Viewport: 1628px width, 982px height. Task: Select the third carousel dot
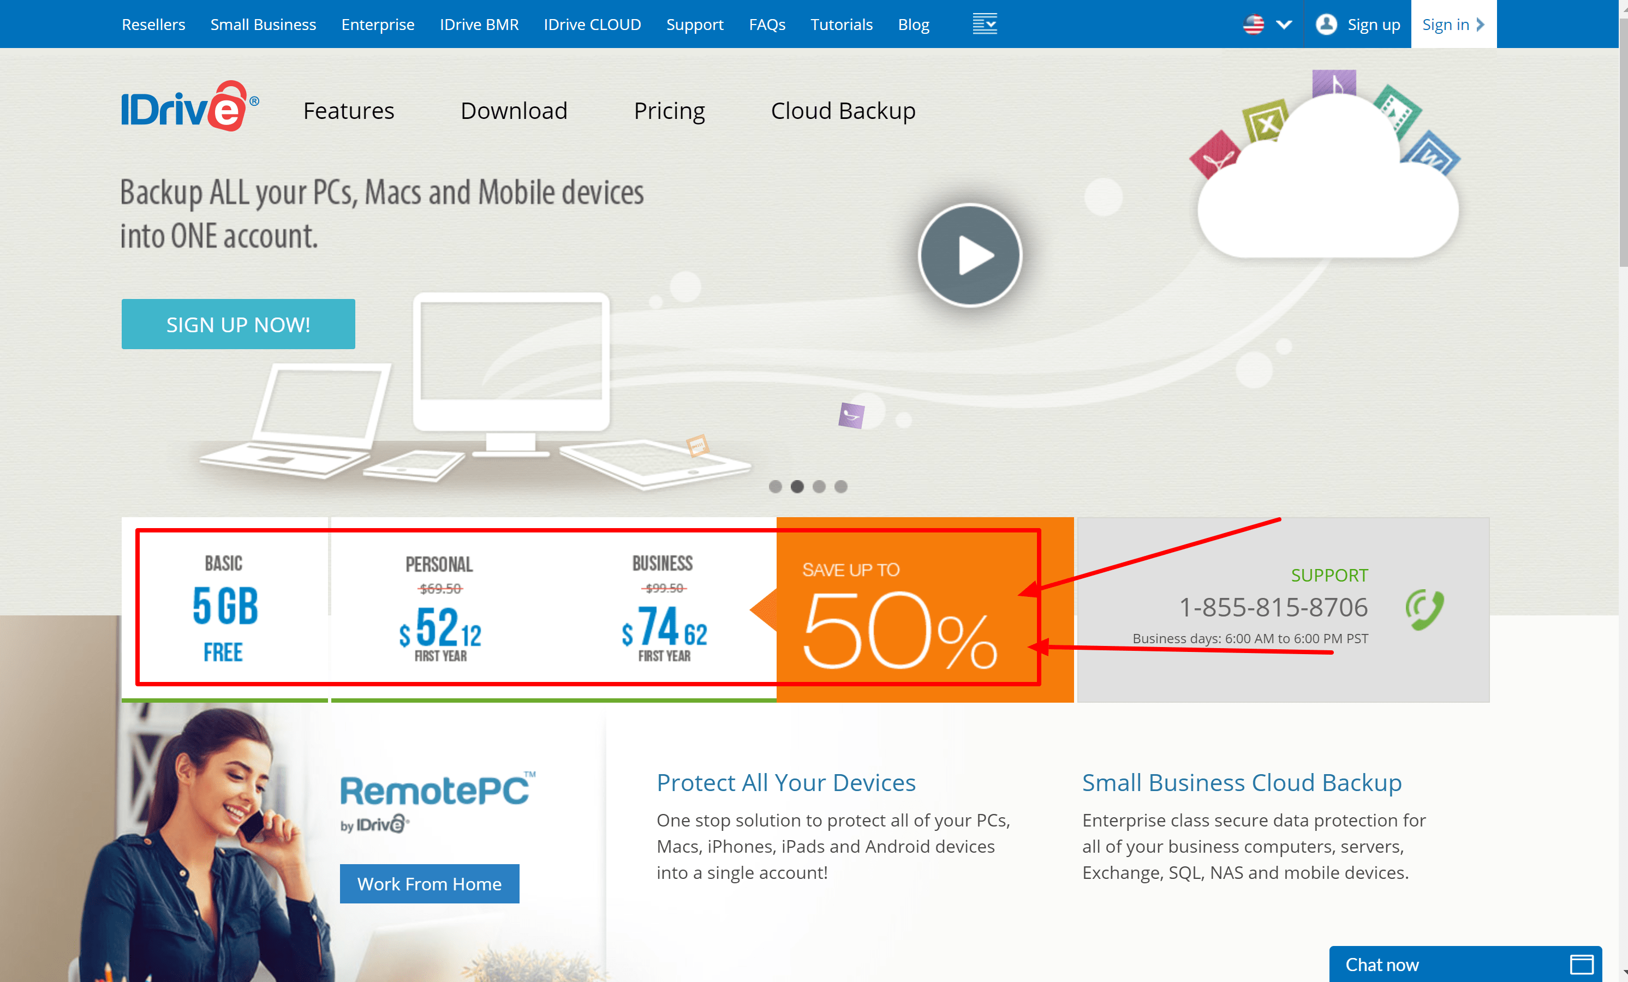coord(819,487)
